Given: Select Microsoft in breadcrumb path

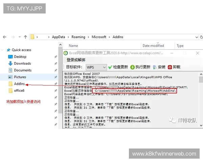Looking at the screenshot, I should tap(99, 37).
